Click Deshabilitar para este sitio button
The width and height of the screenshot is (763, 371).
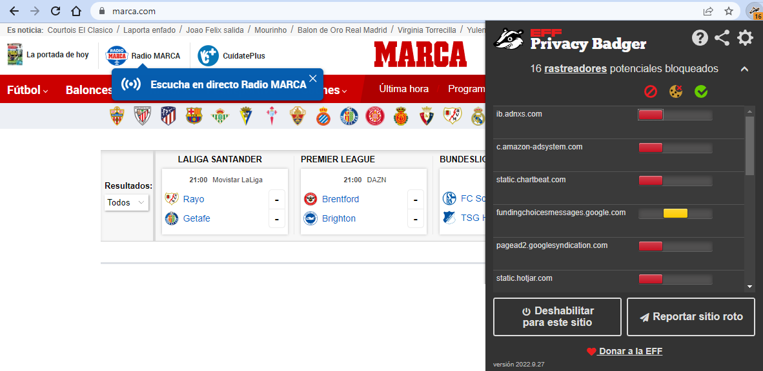557,317
